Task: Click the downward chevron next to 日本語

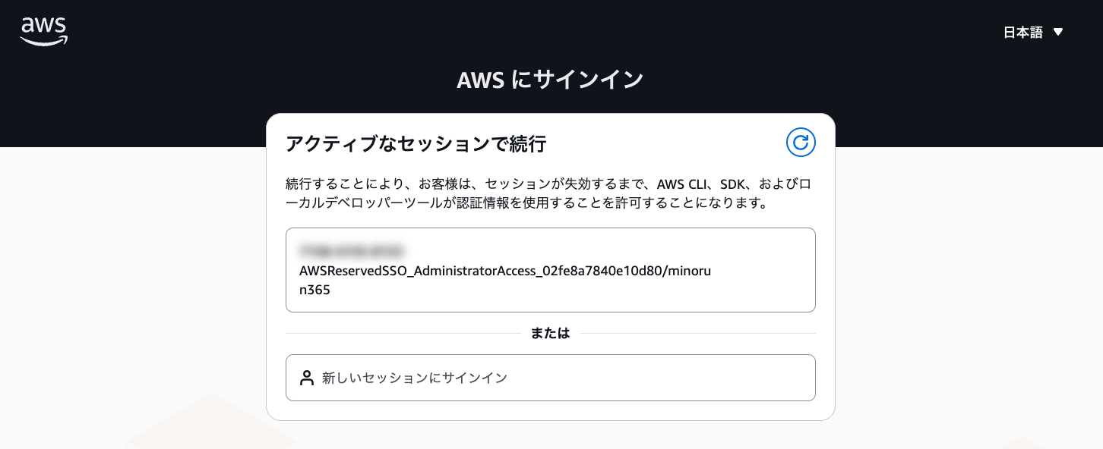Action: 1058,33
